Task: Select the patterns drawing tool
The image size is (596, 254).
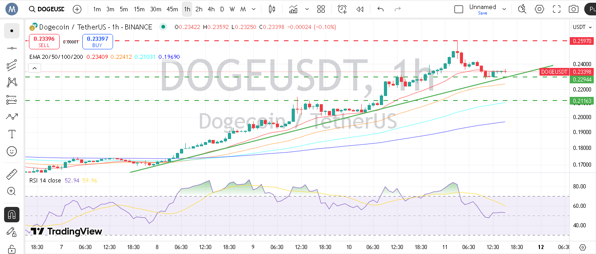Action: (12, 82)
